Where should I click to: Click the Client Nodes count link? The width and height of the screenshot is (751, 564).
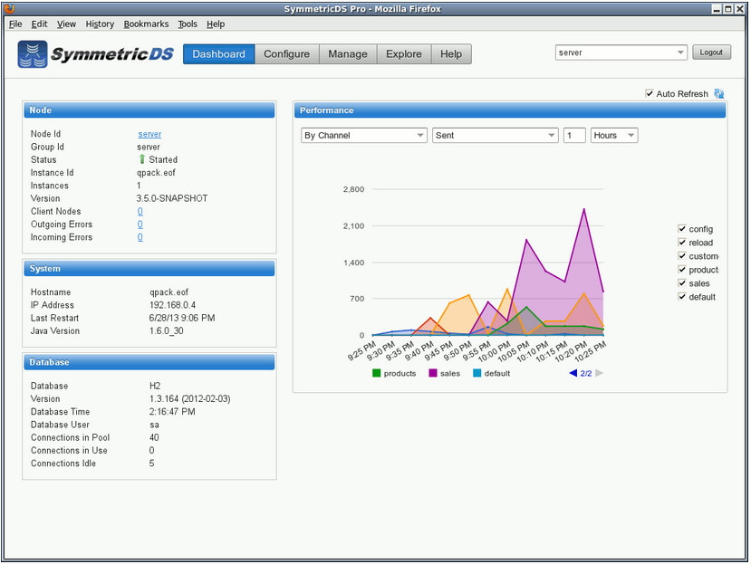140,211
